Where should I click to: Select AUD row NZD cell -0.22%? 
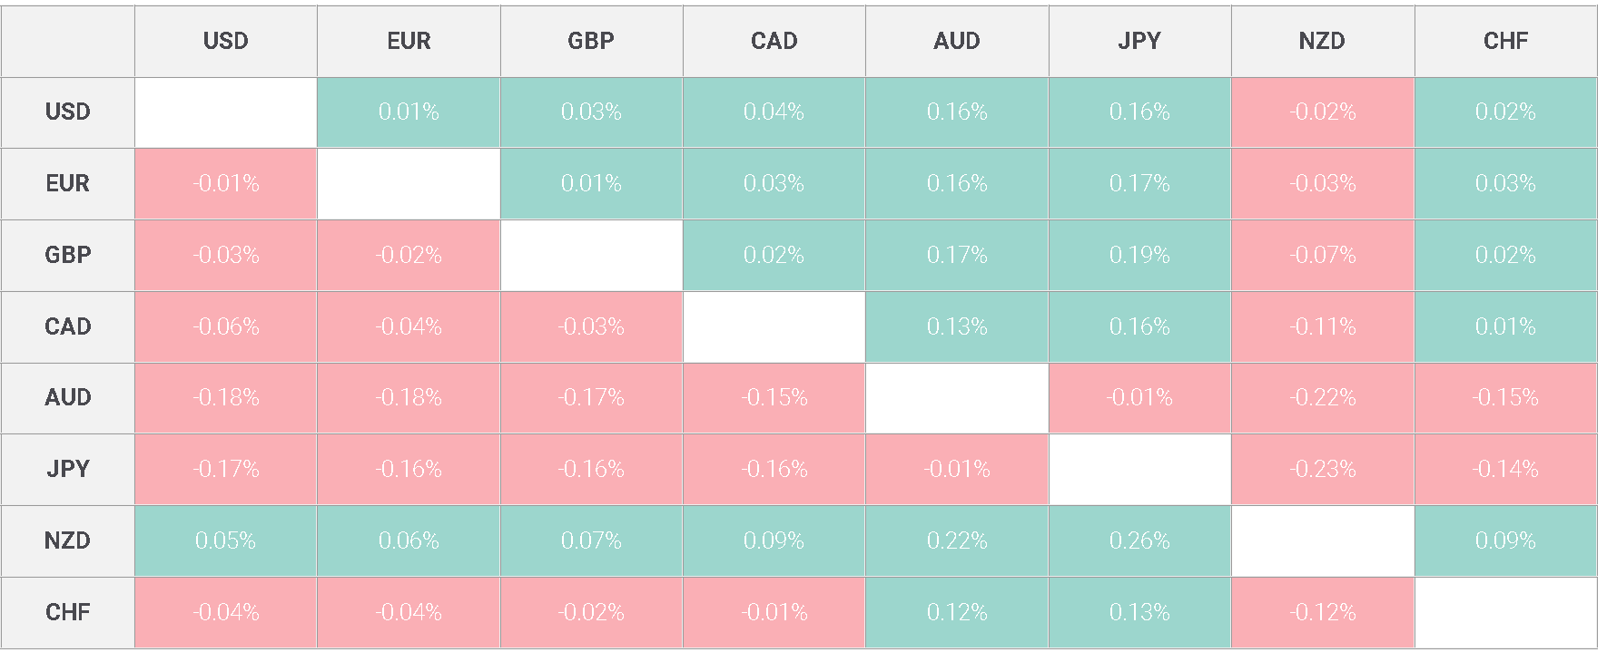(1322, 398)
